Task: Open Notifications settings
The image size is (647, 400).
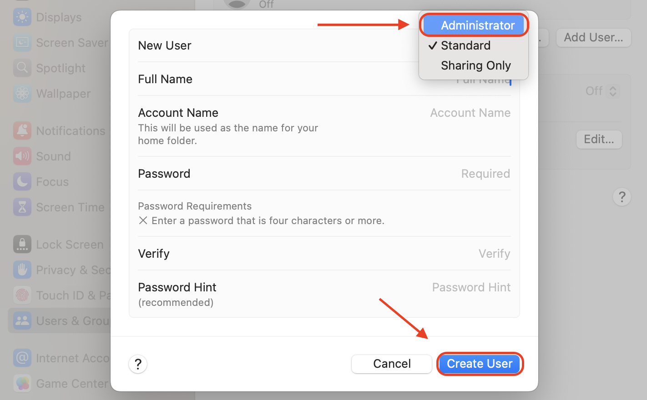Action: (x=70, y=130)
